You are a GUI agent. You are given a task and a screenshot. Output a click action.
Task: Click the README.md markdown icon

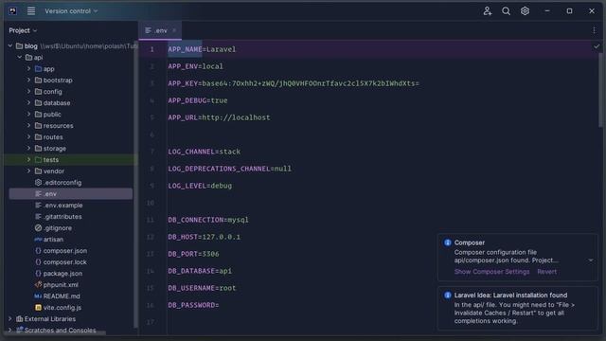tap(38, 296)
